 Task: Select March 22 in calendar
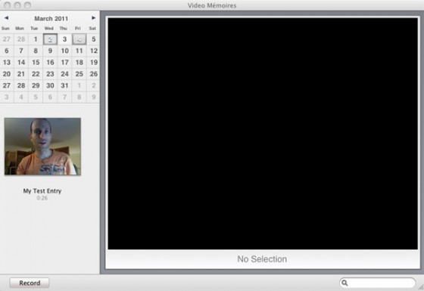tap(36, 74)
